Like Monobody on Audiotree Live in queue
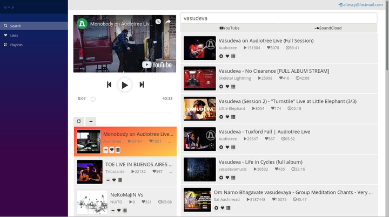The image size is (389, 217). 112,150
